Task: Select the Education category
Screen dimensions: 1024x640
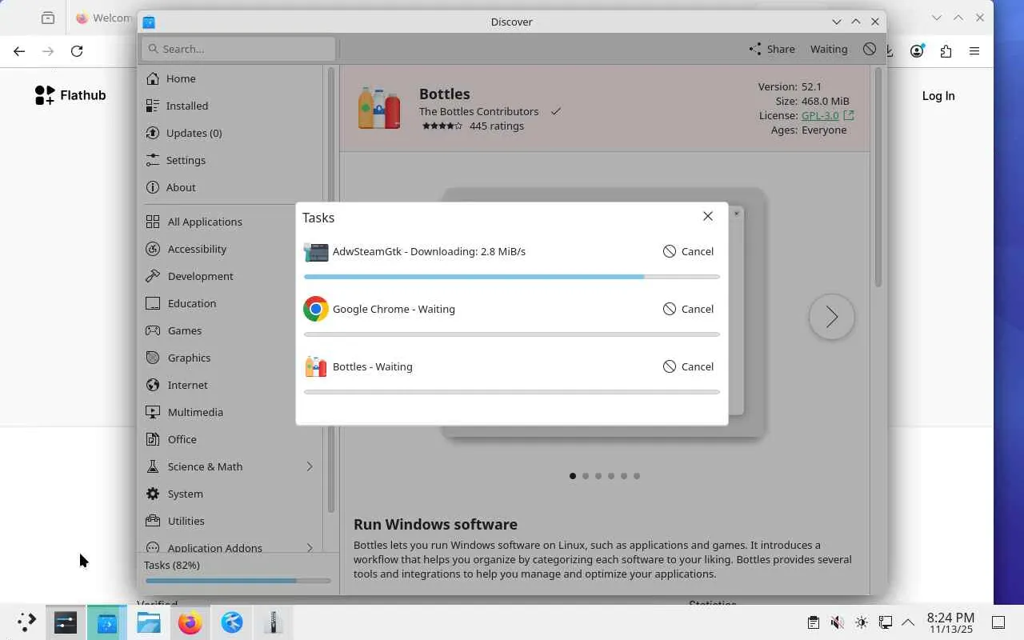Action: click(x=230, y=303)
